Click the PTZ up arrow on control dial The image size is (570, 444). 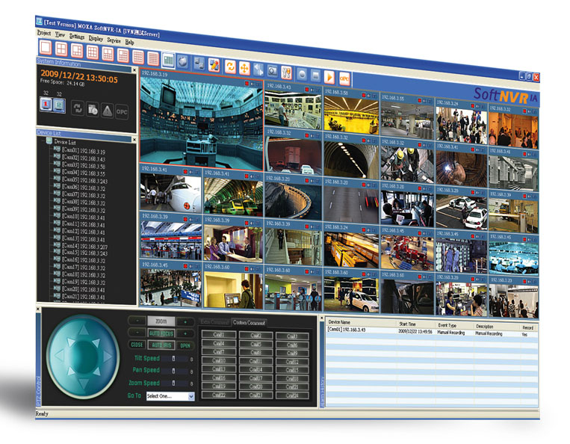[x=84, y=330]
